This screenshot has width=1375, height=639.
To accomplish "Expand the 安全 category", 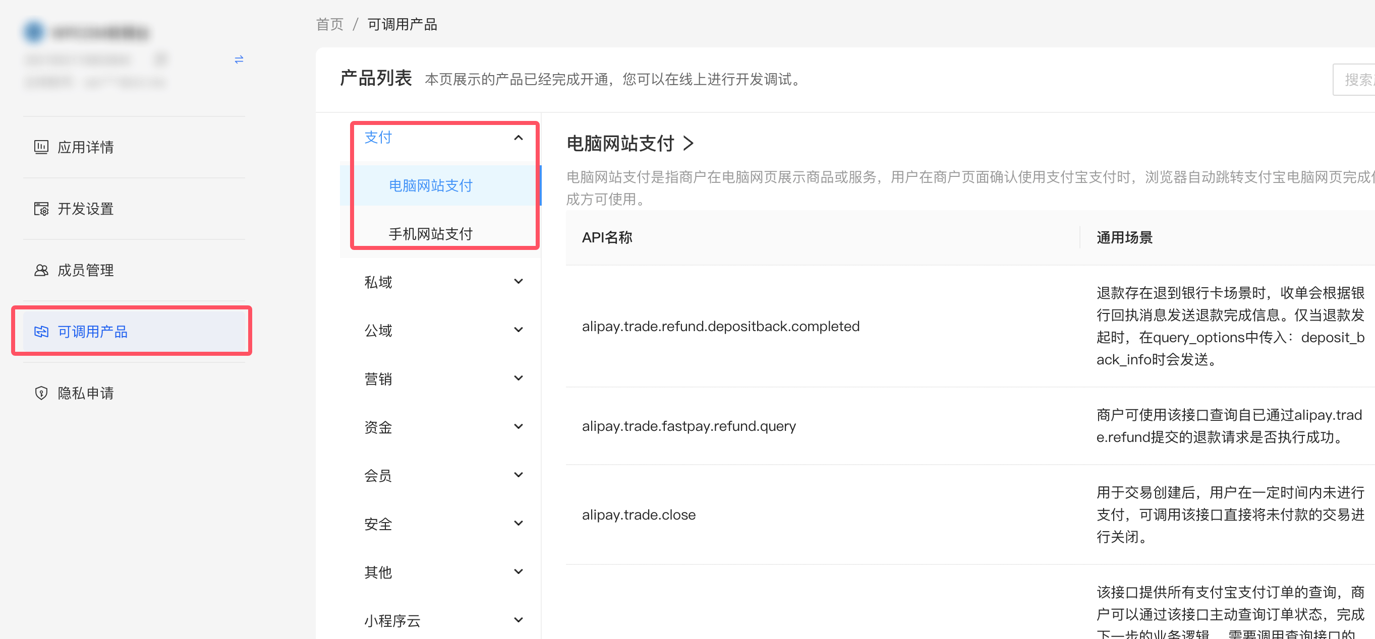I will [441, 524].
